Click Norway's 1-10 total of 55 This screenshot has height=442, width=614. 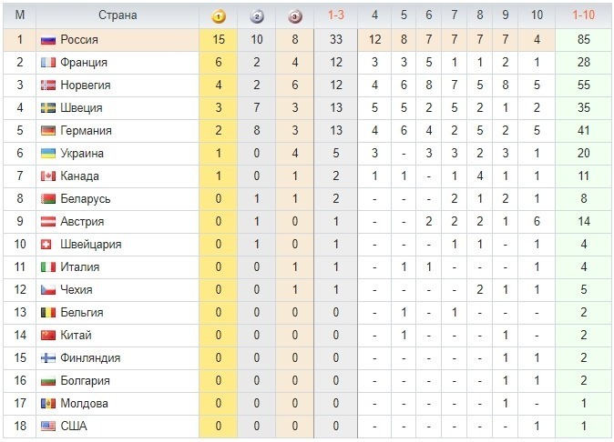pos(583,85)
